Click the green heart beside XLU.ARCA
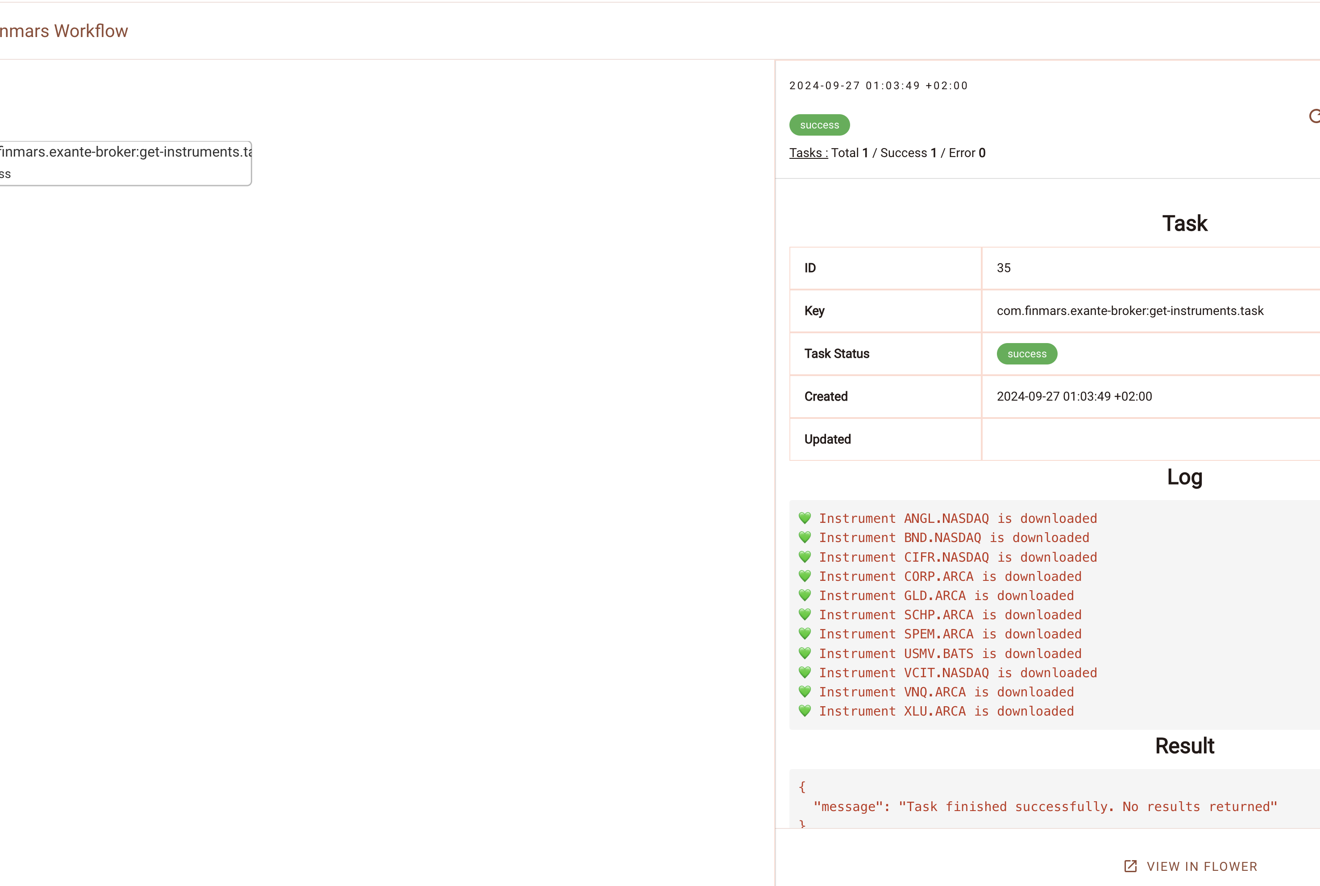 point(805,711)
